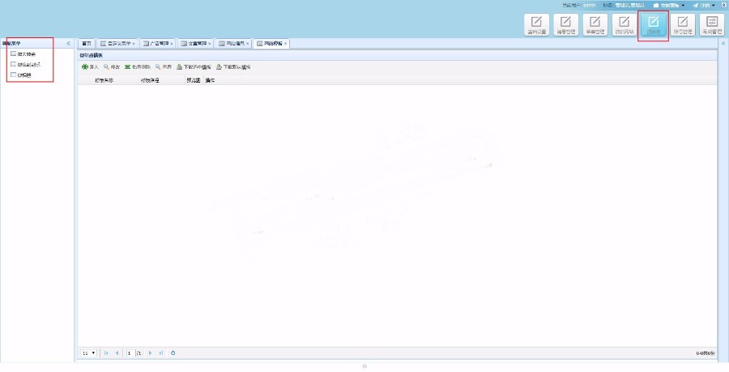Click the bottom footer collapse handle icon
Viewport: 729px width, 372px height.
(x=364, y=366)
